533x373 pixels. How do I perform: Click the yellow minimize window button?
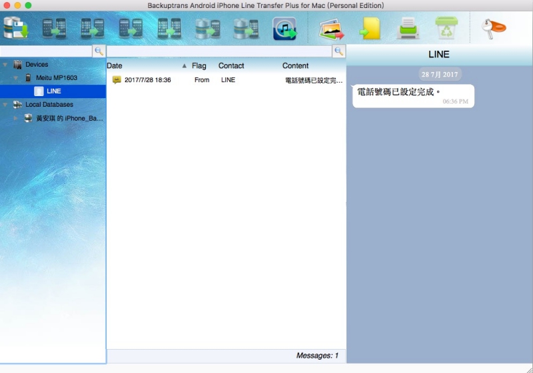click(x=18, y=5)
